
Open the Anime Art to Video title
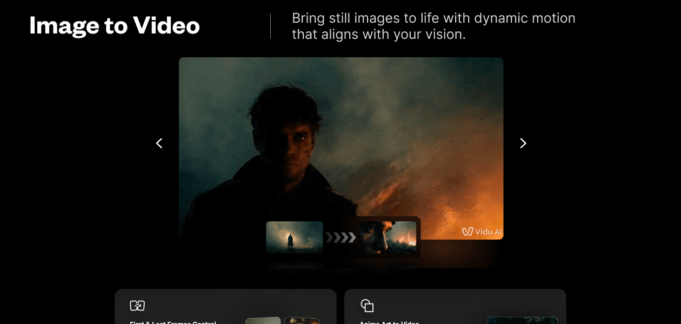pyautogui.click(x=389, y=322)
